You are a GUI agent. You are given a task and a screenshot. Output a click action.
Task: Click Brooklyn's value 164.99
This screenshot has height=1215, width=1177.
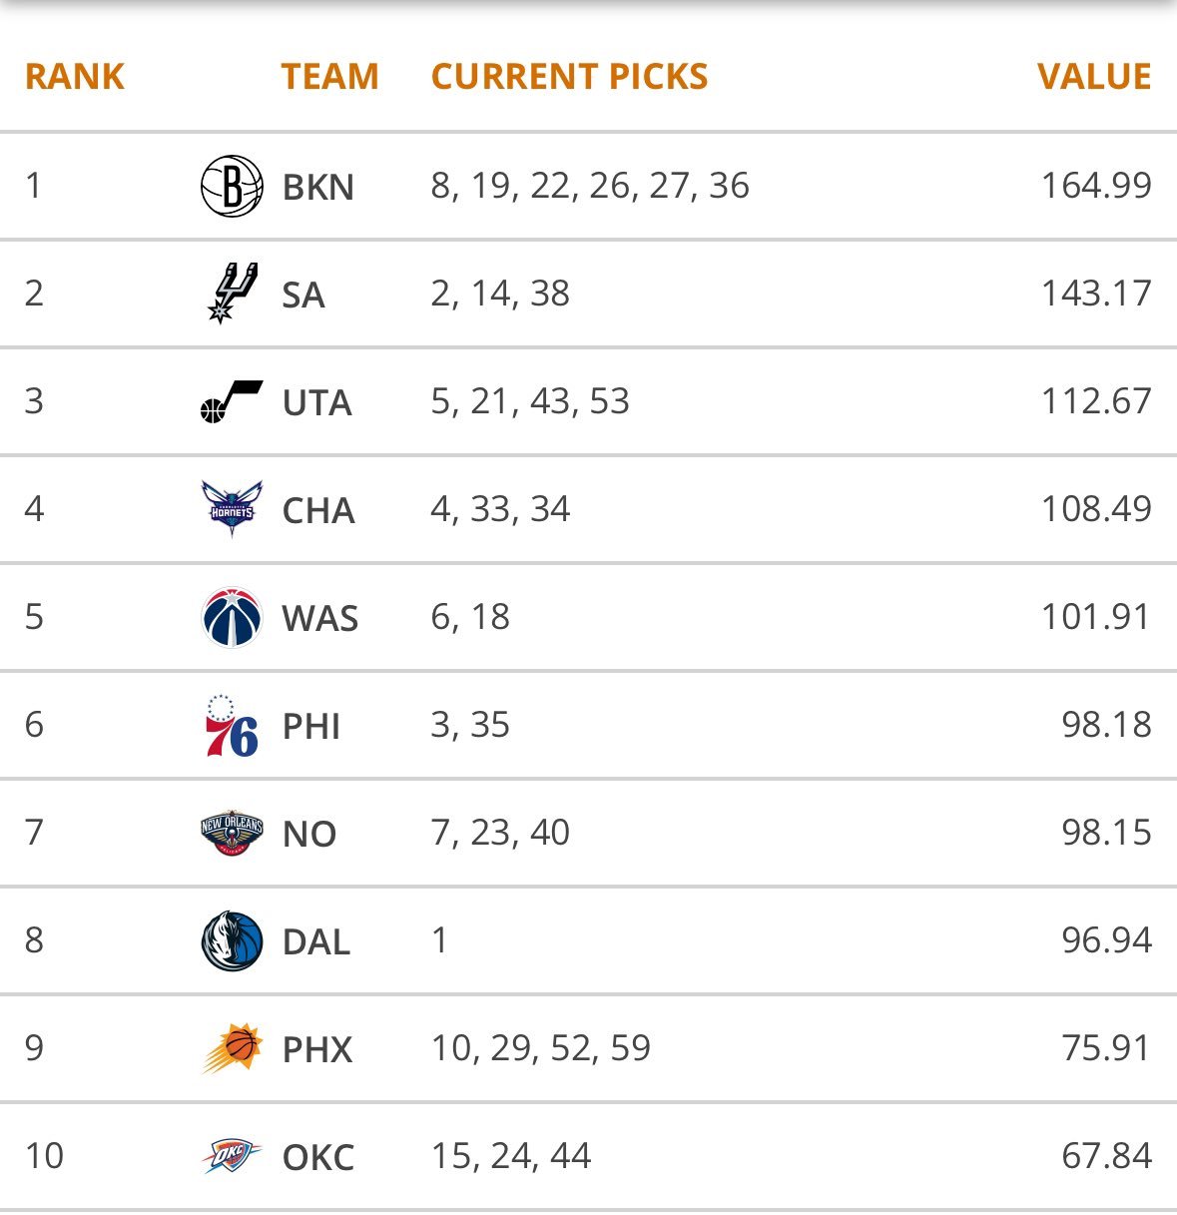point(1096,186)
